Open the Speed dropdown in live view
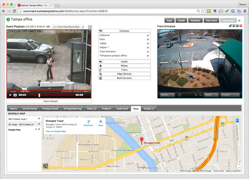249x179 pixels. [211, 95]
